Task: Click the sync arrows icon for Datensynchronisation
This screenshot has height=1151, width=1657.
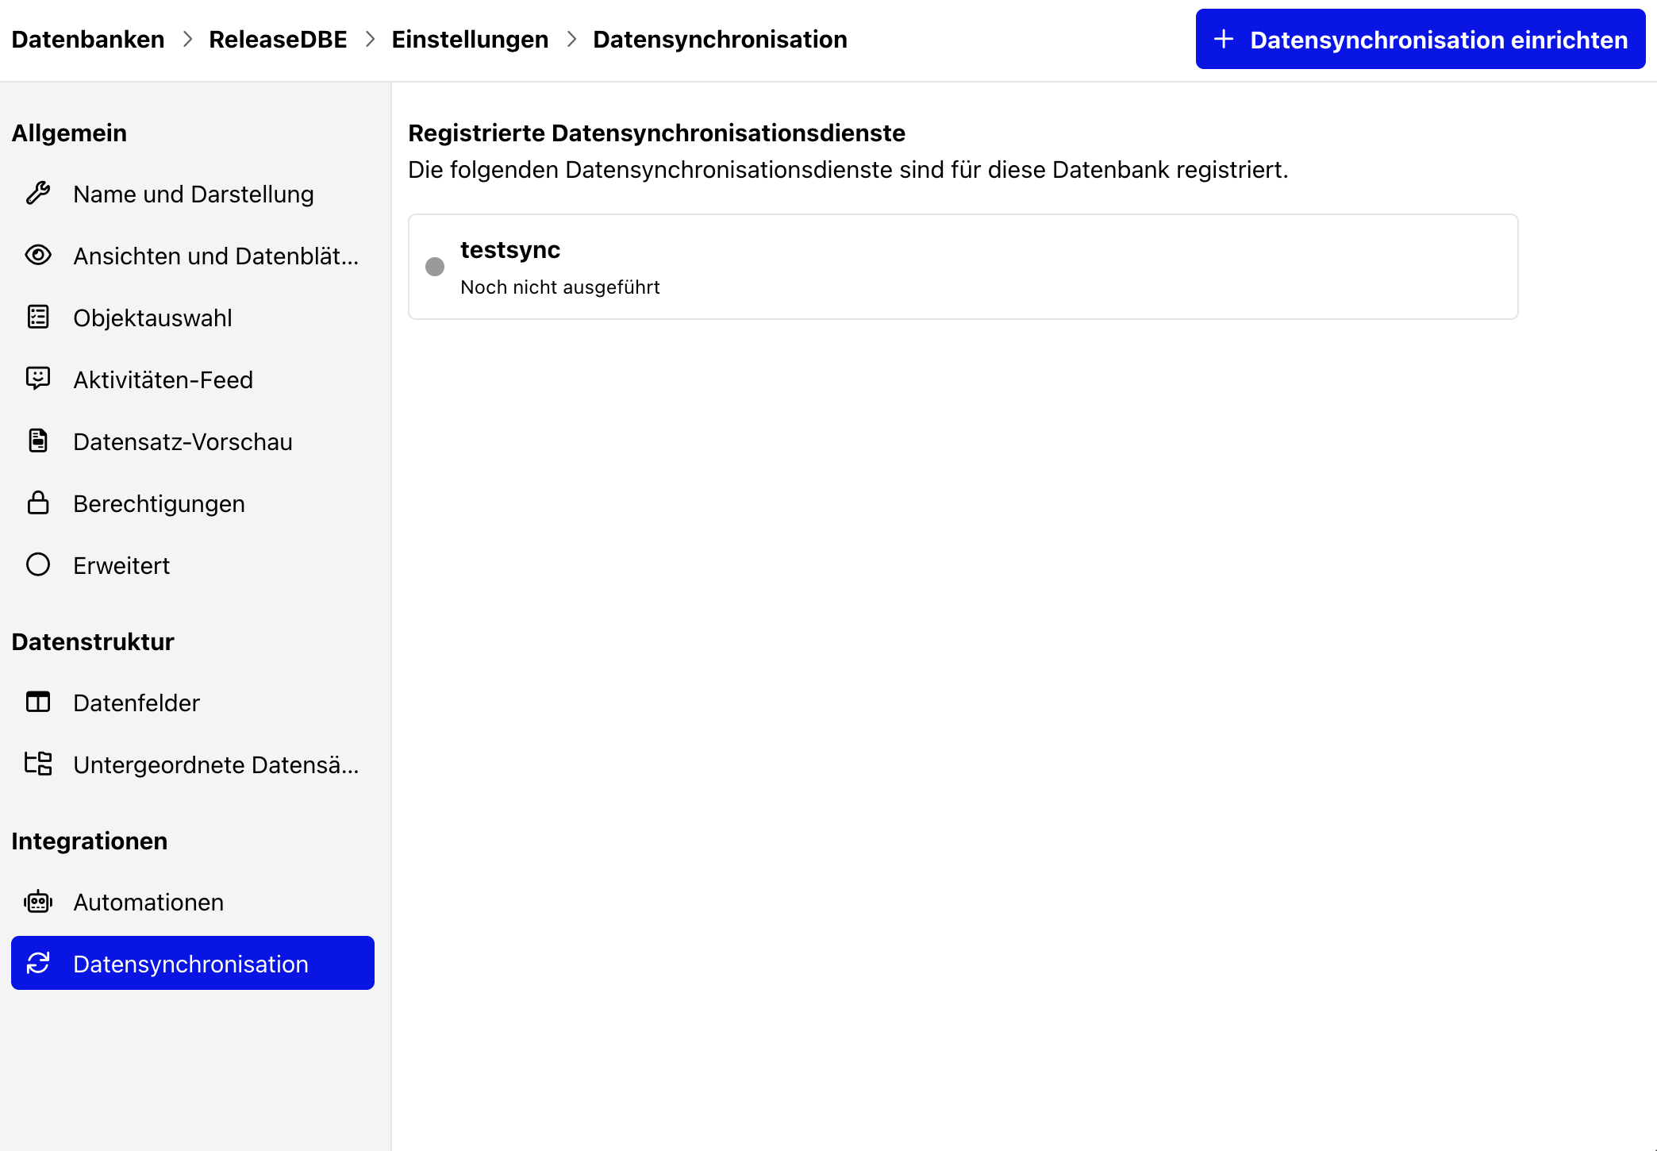Action: pyautogui.click(x=38, y=963)
